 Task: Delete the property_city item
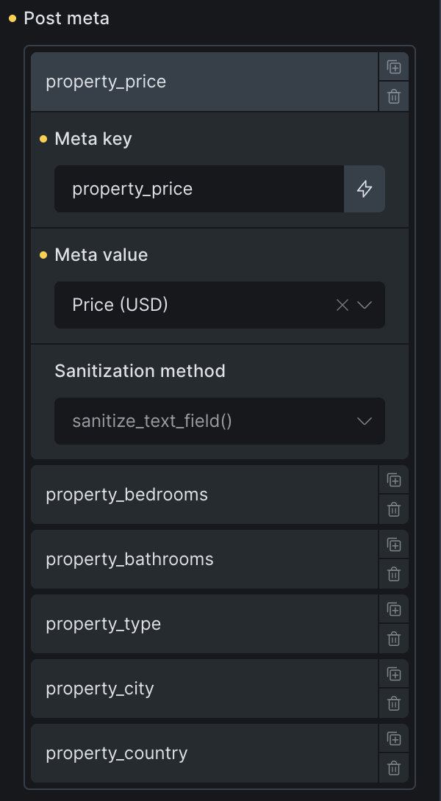(394, 703)
